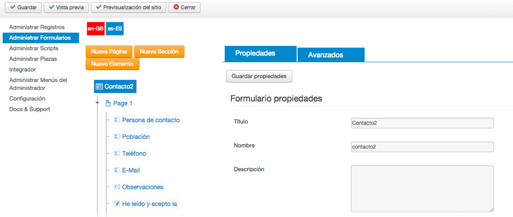Viewport: 513px width, 217px height.
Task: Click the textarea icon beside Observaciones
Action: coord(117,187)
